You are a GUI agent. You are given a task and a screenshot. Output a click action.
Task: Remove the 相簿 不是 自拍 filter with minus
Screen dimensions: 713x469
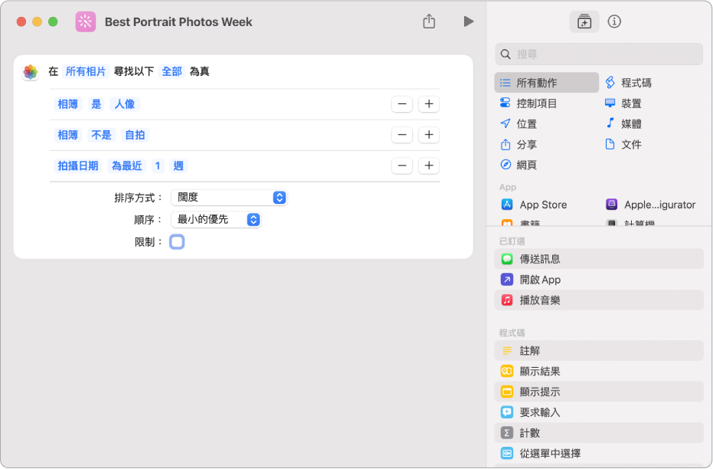[x=402, y=135]
